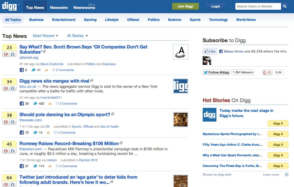Click Facebook icon on pole dancing story
This screenshot has height=187, width=294.
[22, 133]
